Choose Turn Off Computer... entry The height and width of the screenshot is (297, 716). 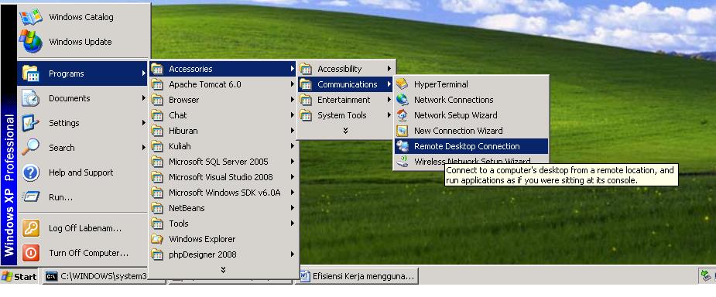(x=82, y=253)
